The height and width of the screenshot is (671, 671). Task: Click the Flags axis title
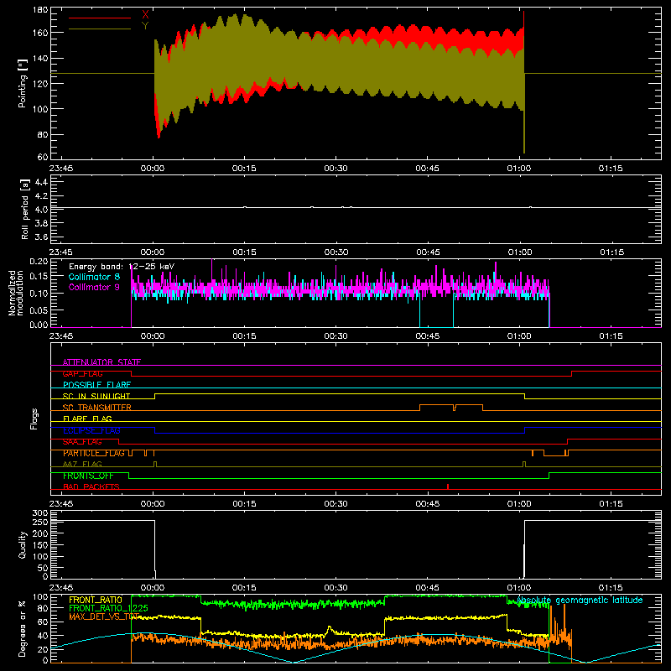34,419
